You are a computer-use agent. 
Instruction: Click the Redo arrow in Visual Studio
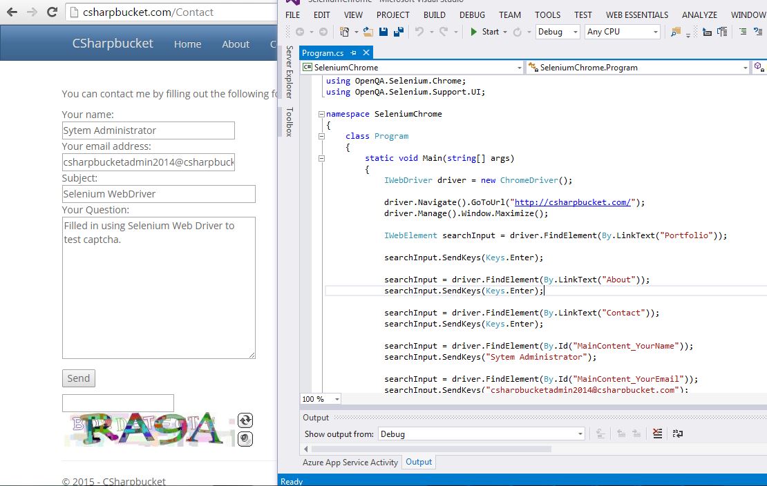point(444,32)
